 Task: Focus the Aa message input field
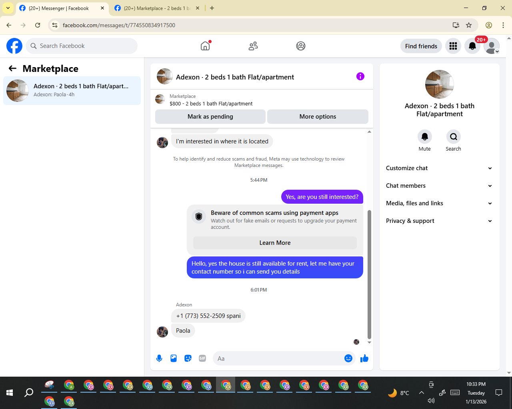[x=284, y=358]
